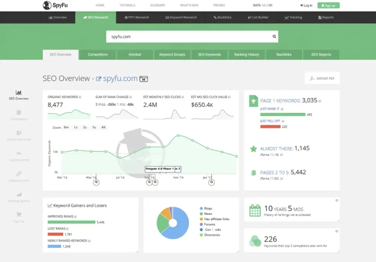Click the Sign up button
Viewport: 376px width, 262px height.
coord(329,5)
